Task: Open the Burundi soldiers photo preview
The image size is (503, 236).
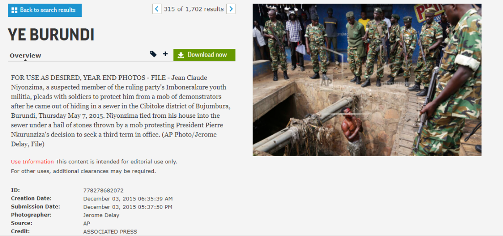Action: pos(367,80)
